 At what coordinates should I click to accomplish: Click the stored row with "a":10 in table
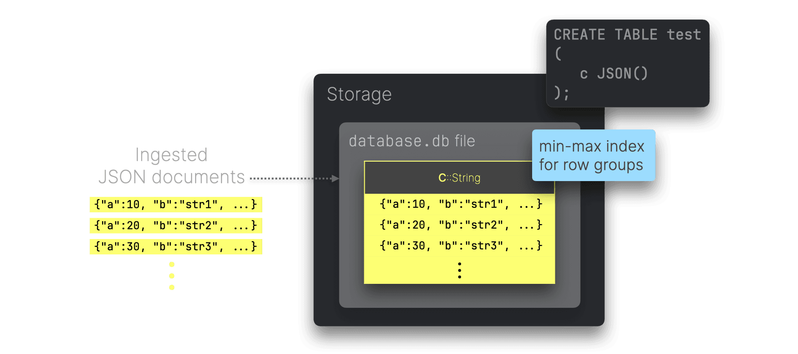click(461, 204)
